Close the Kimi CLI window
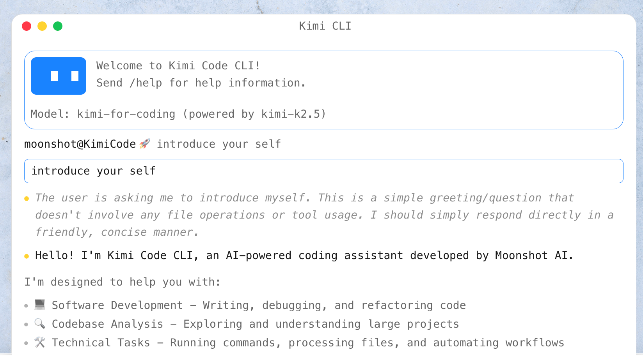643x360 pixels. 27,26
